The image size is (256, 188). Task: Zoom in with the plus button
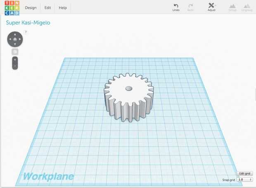pyautogui.click(x=15, y=60)
